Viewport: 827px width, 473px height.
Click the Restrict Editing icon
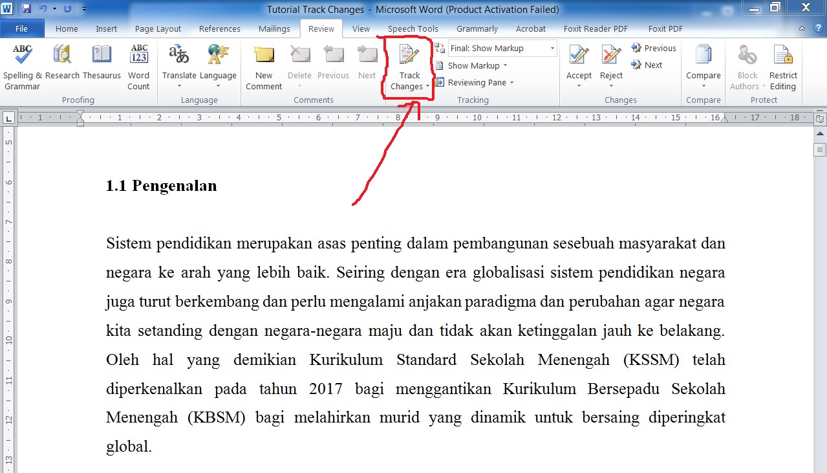coord(782,56)
